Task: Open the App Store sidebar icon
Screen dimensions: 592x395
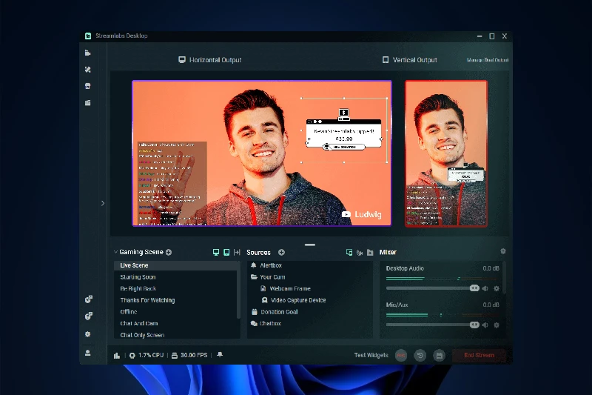Action: pyautogui.click(x=88, y=86)
